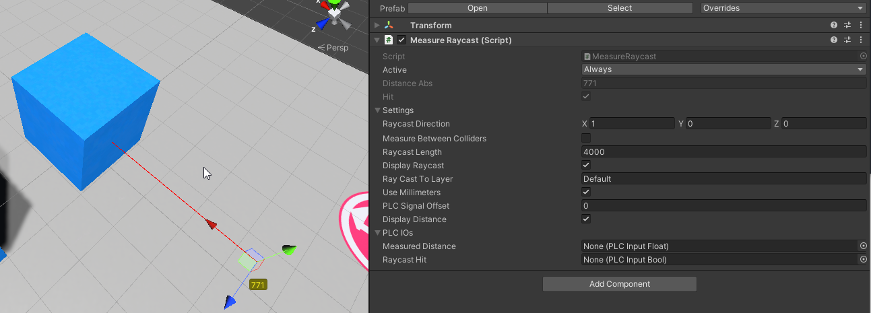Screen dimensions: 871x313
Task: Collapse the Settings section foldout
Action: tap(377, 110)
